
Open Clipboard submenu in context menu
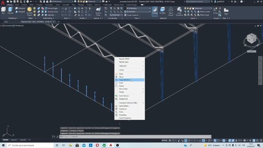click(x=129, y=66)
